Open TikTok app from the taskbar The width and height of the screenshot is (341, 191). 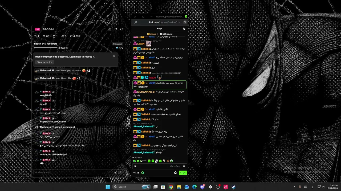tap(226, 187)
